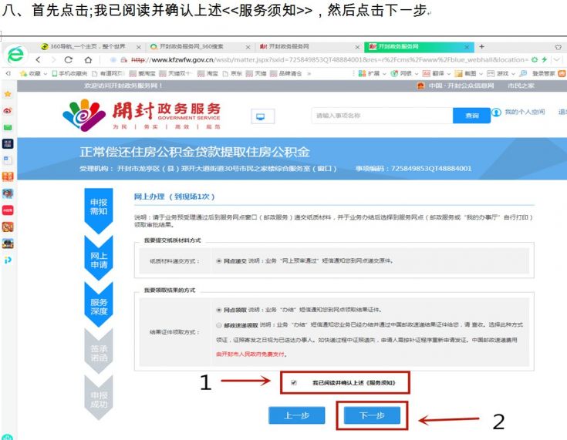Click the lightning speed icon in address bar
The width and height of the screenshot is (567, 440).
pos(544,59)
